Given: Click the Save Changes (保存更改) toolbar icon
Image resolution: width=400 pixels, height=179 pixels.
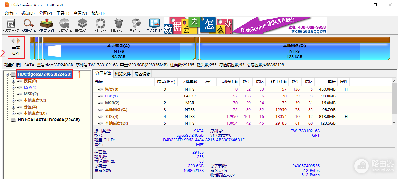Looking at the screenshot, I should pyautogui.click(x=11, y=25).
